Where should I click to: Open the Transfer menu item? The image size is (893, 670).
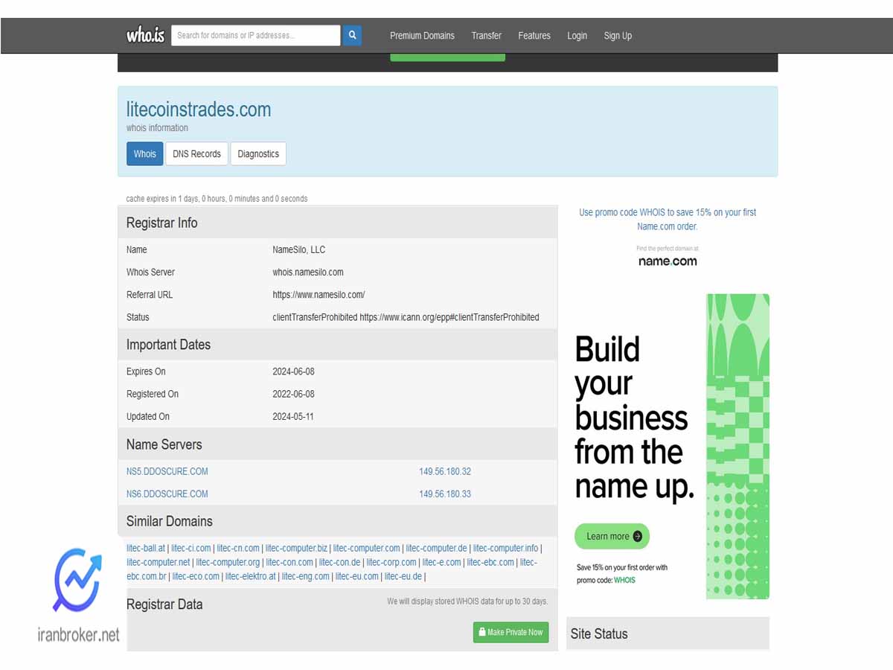click(x=487, y=36)
